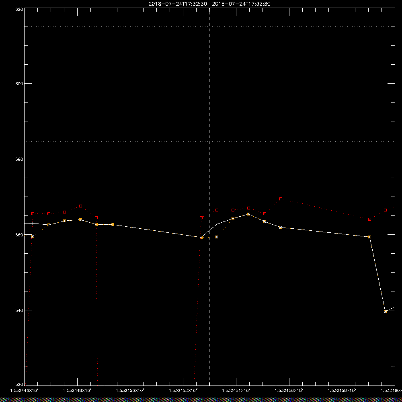This screenshot has height=402, width=402.
Task: Pick the orange marker at the drop near 540
Action: coord(385,312)
